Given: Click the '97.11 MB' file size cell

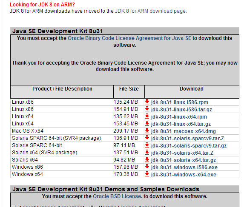Looking at the screenshot, I should (124, 145).
